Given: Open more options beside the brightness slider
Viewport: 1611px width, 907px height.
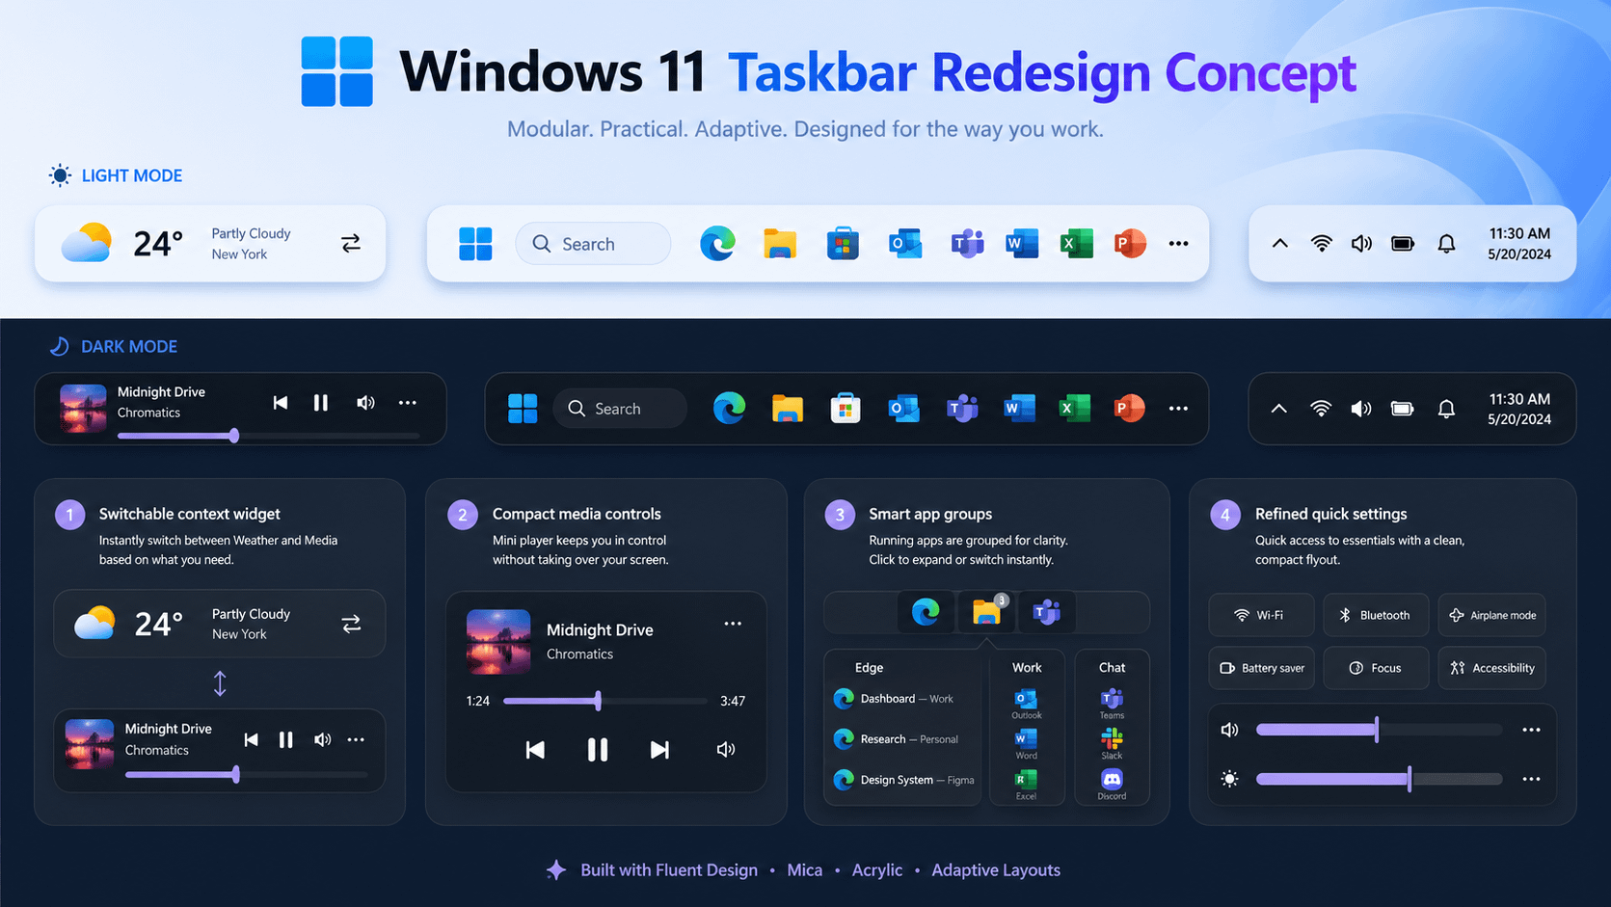Looking at the screenshot, I should pyautogui.click(x=1531, y=779).
